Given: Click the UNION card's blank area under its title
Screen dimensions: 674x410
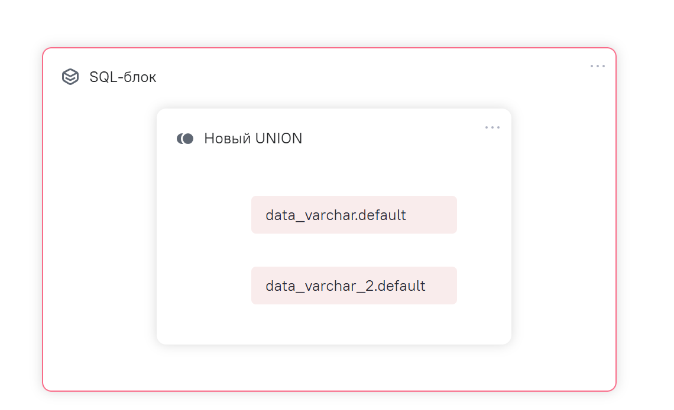Looking at the screenshot, I should click(248, 171).
